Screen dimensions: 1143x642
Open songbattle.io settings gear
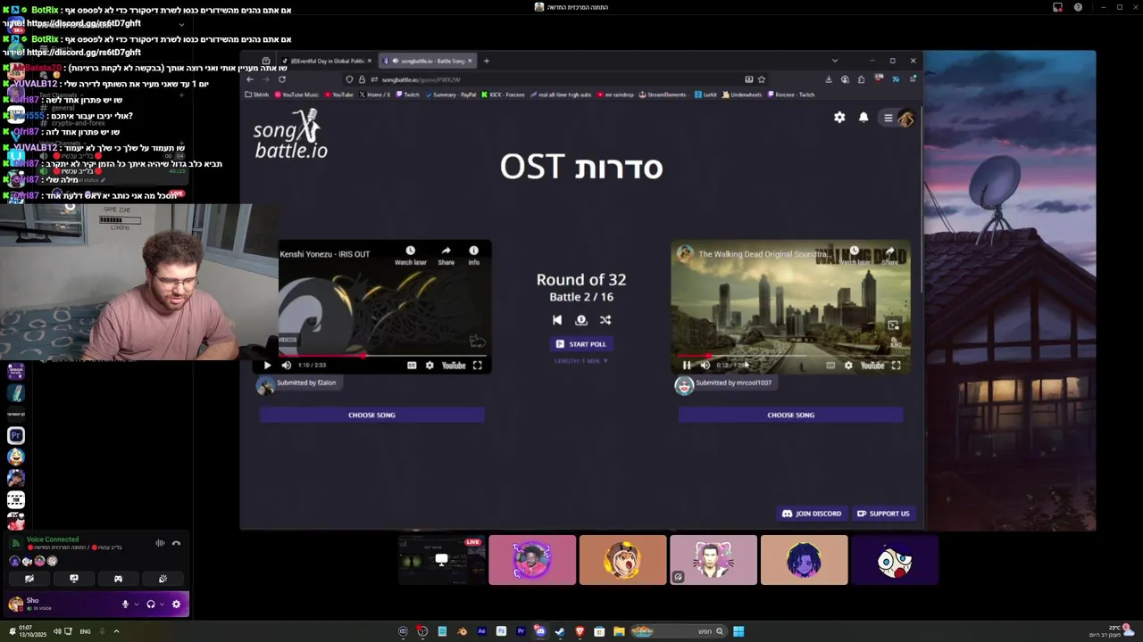pyautogui.click(x=839, y=118)
